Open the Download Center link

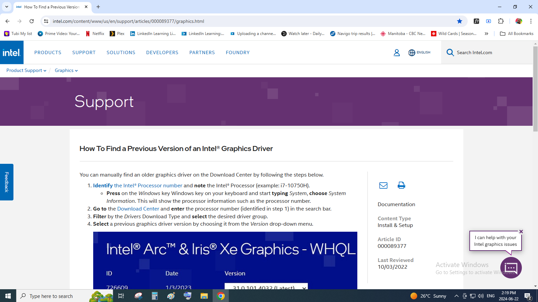tap(138, 209)
